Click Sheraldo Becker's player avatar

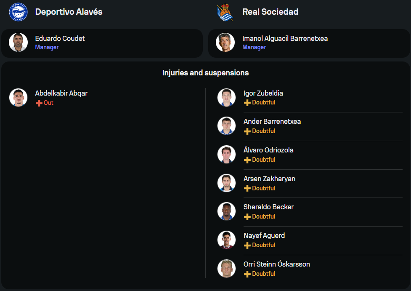click(x=226, y=211)
